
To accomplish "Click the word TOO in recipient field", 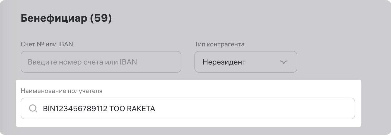I will tap(117, 109).
